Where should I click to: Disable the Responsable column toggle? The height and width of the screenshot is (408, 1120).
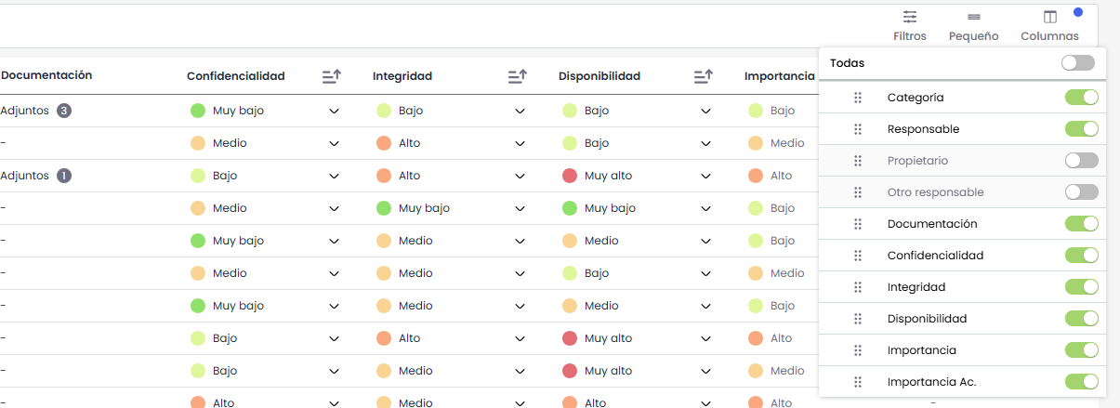point(1081,129)
